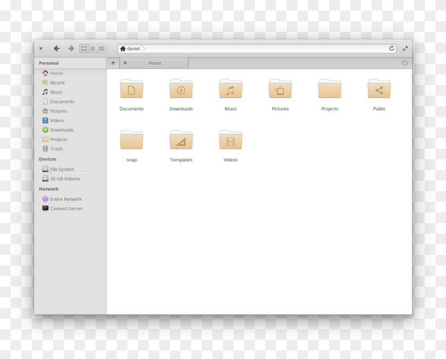Collapse the Devices sidebar section
Image resolution: width=446 pixels, height=359 pixels.
pyautogui.click(x=47, y=159)
